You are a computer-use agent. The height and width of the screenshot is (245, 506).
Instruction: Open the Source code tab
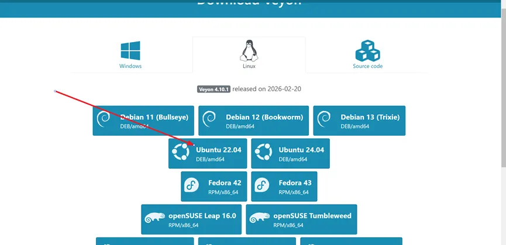(x=367, y=55)
